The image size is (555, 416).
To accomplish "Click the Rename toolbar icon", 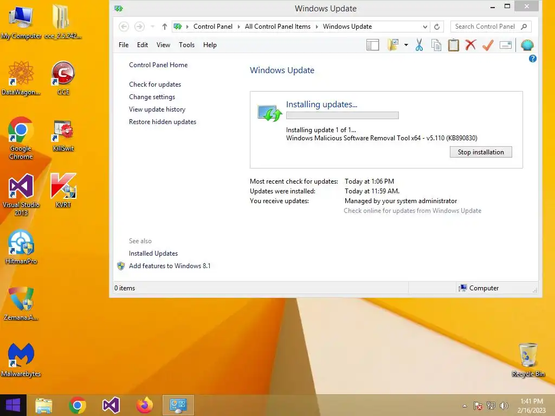I will tap(506, 45).
